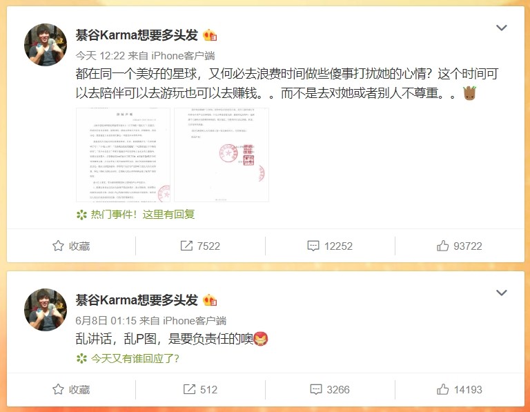
Task: Open the first statement document image
Action: click(123, 155)
